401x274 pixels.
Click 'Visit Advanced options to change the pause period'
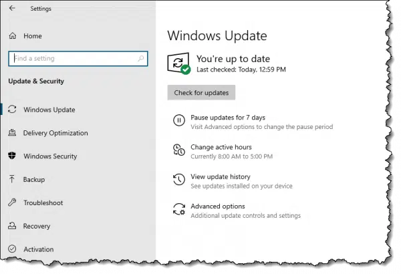[x=262, y=127]
